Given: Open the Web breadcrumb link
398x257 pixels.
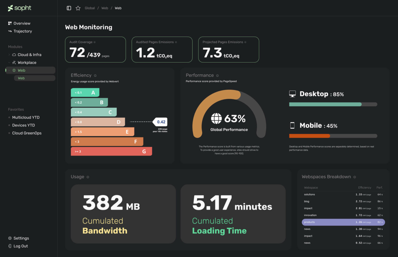Looking at the screenshot, I should click(x=104, y=8).
